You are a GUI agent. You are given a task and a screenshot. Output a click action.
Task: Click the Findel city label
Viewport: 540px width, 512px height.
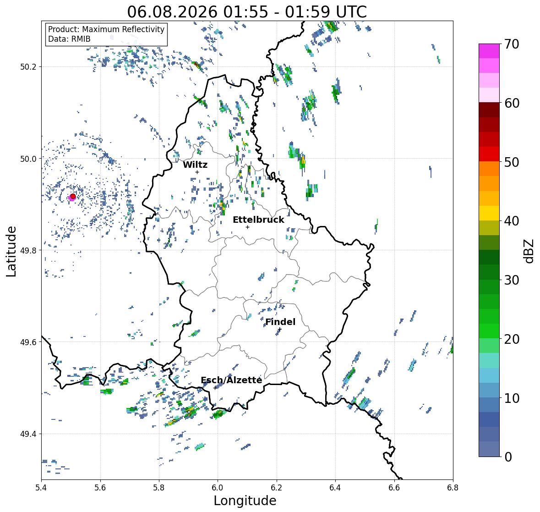click(x=280, y=322)
